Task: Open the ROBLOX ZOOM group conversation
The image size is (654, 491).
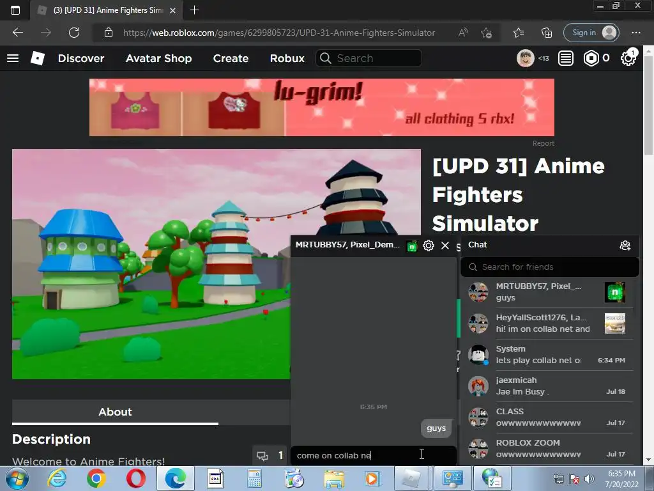Action: click(549, 448)
